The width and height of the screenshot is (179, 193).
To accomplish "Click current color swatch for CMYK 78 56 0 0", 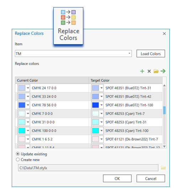I will click(22, 105).
